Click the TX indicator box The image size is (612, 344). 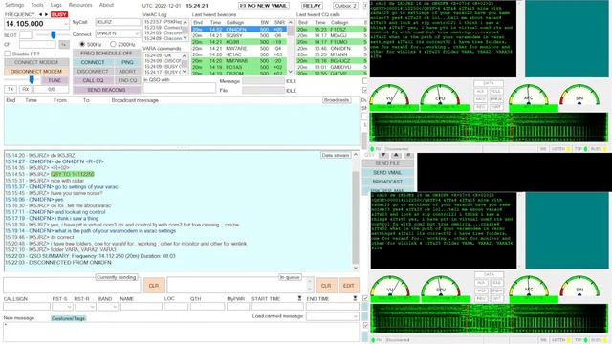tap(11, 89)
